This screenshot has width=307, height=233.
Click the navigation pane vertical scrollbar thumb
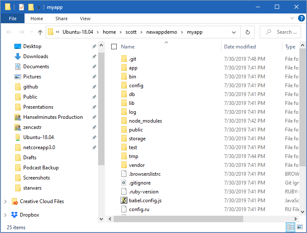(x=101, y=109)
